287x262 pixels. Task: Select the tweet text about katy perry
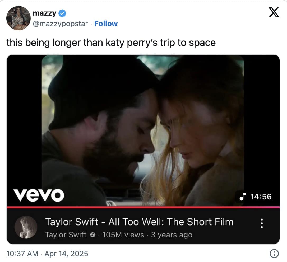coord(111,42)
